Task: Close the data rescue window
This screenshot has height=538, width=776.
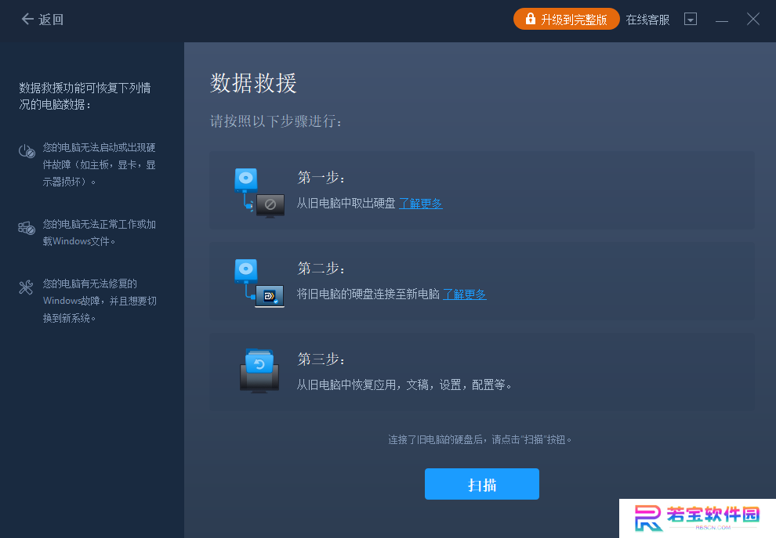Action: click(752, 20)
